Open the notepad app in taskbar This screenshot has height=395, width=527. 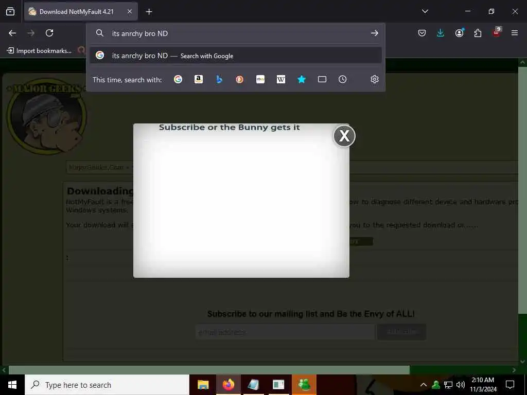coord(253,385)
